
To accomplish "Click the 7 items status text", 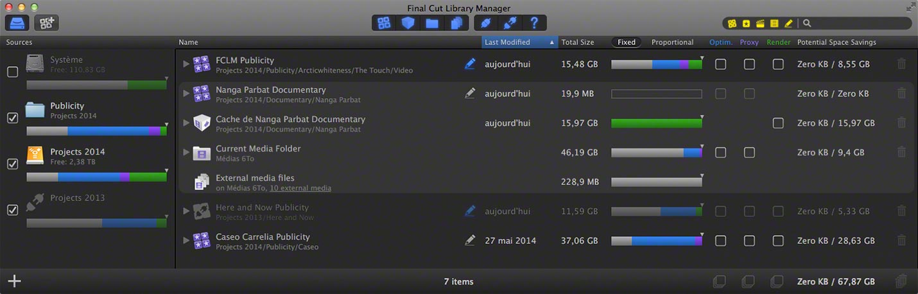I will pyautogui.click(x=458, y=281).
